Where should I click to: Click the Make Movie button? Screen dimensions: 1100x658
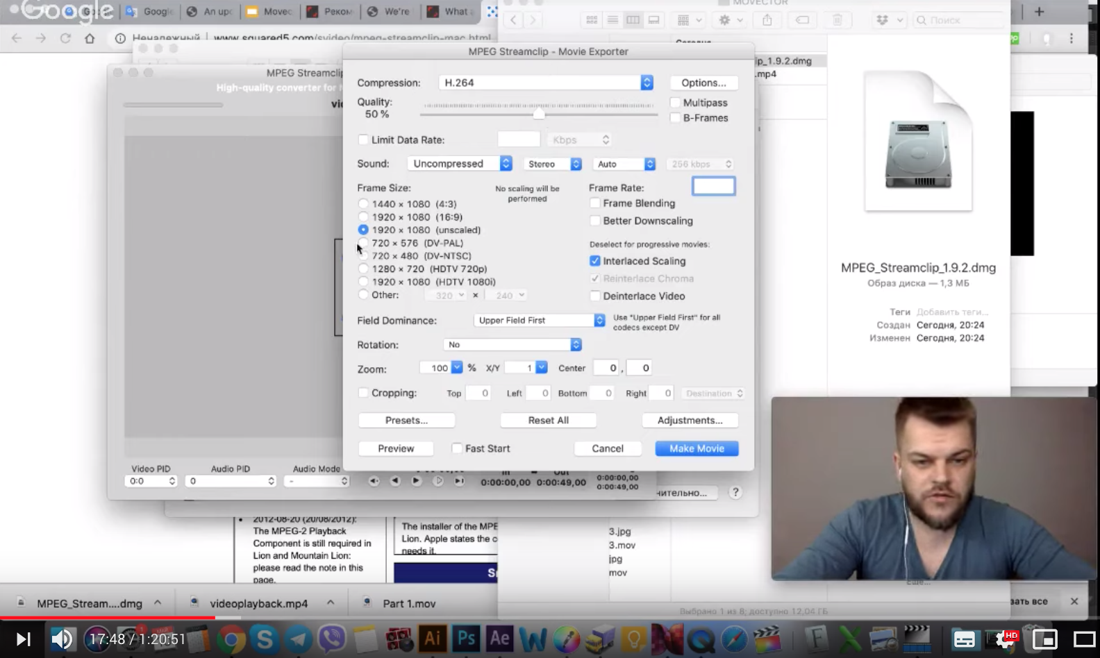697,449
